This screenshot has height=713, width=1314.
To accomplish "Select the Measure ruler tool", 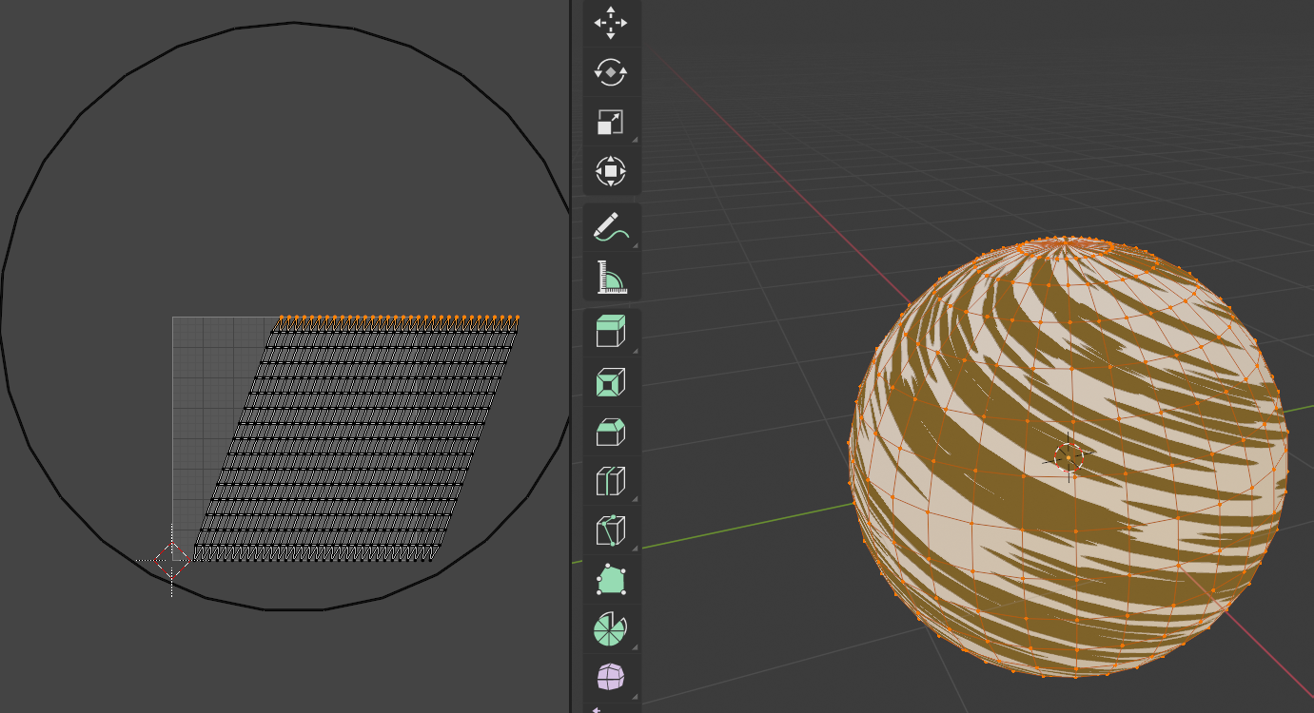I will 610,277.
